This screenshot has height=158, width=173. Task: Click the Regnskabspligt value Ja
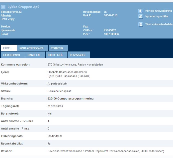49,143
